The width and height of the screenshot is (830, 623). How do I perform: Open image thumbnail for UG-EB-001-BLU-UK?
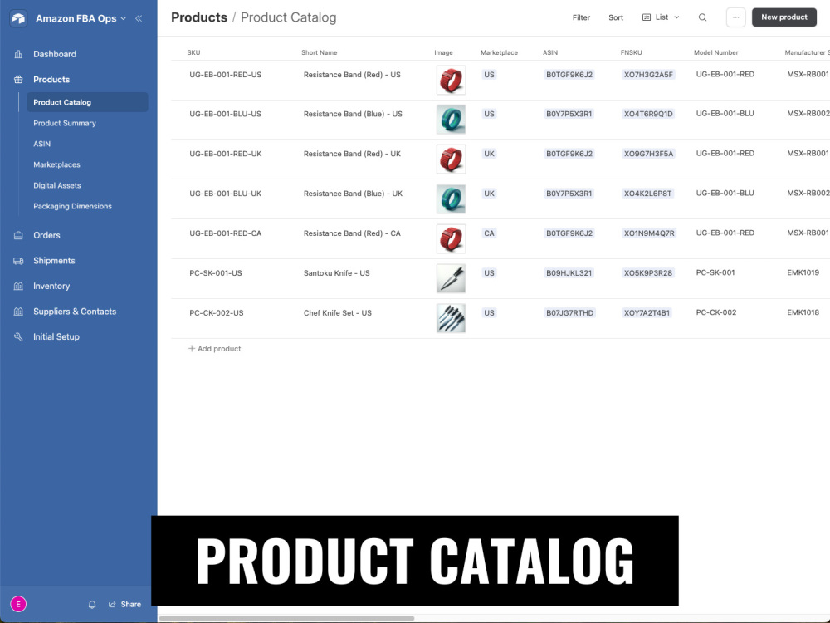(x=451, y=199)
